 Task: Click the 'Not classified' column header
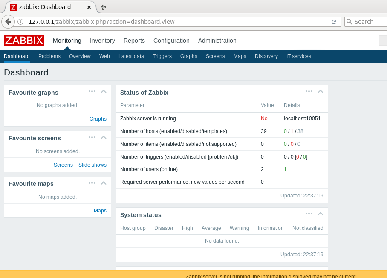308,228
